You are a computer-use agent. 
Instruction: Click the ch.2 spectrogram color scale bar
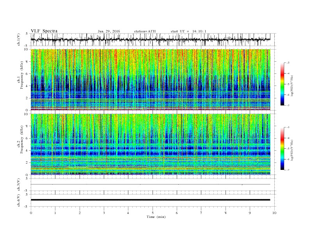(x=282, y=148)
